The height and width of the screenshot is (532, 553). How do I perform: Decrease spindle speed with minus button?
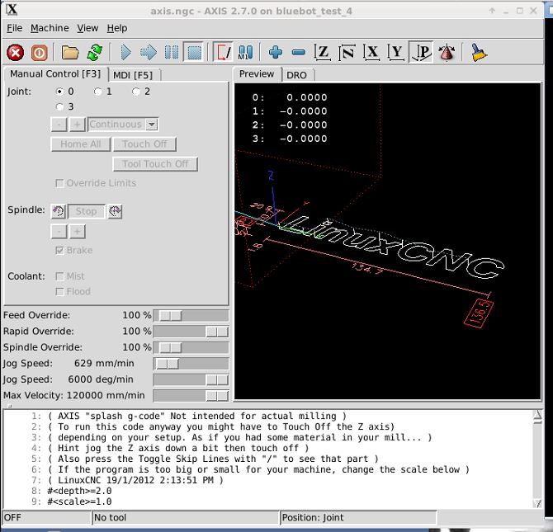click(x=59, y=232)
